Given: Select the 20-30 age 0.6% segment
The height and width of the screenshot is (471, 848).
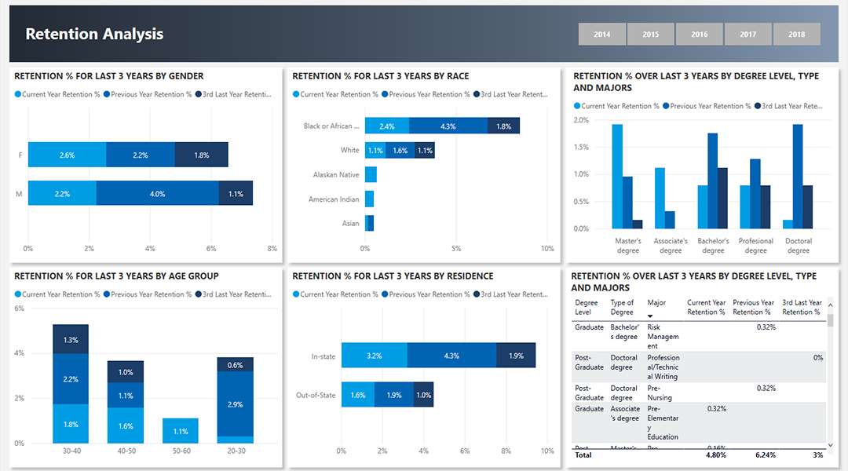Looking at the screenshot, I should coord(236,364).
